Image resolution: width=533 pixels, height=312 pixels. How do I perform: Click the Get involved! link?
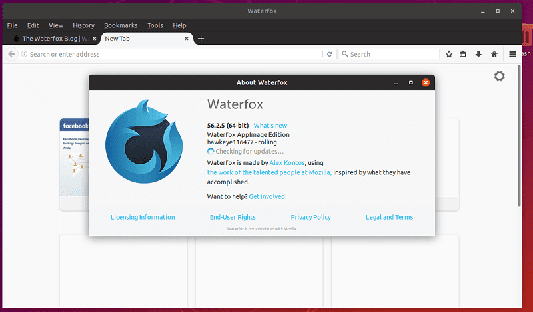[268, 196]
